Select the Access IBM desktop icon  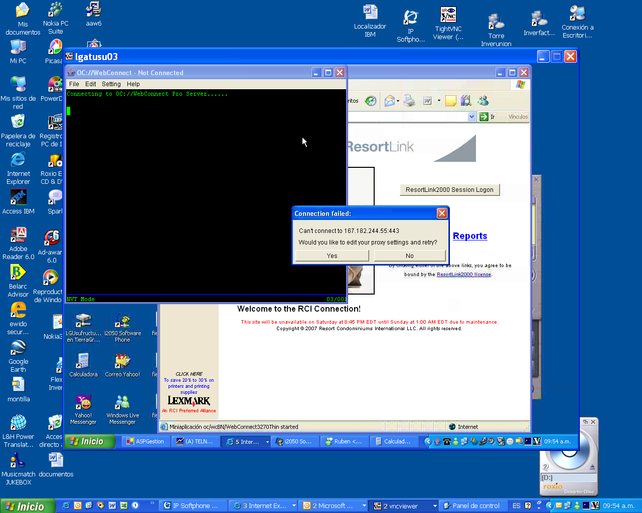pos(19,202)
